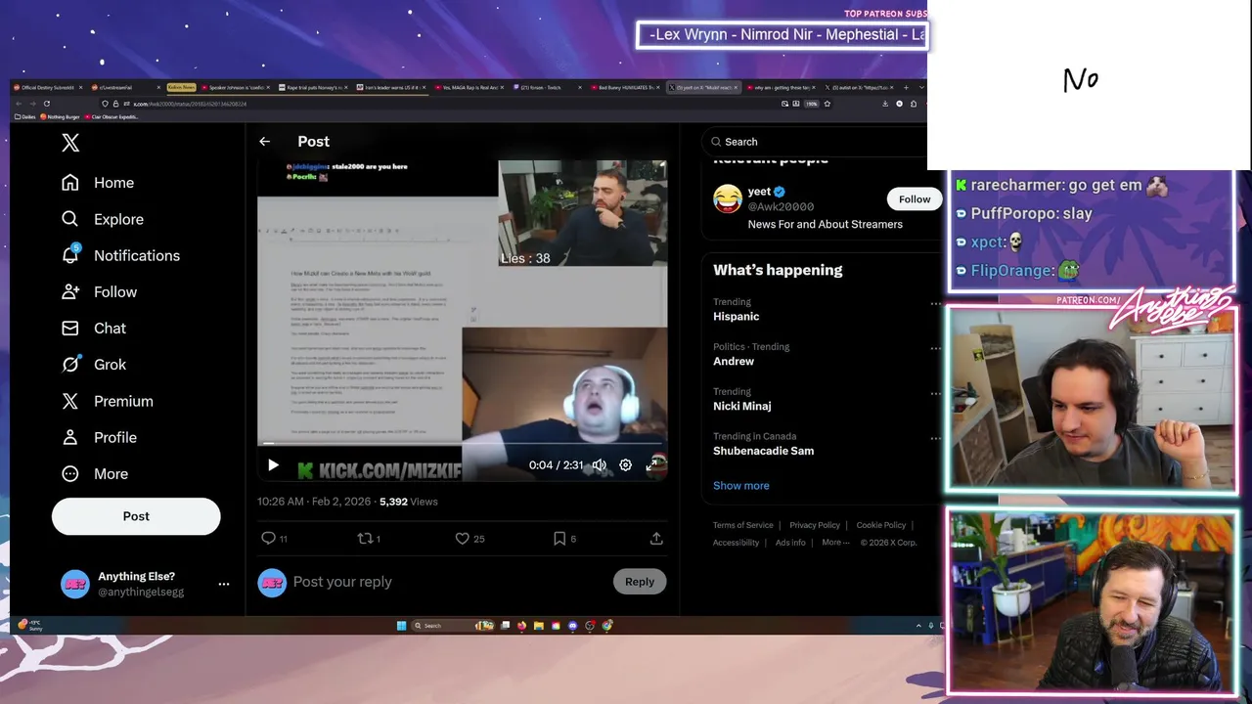Open Notifications with the bell icon
1252x704 pixels.
(119, 255)
